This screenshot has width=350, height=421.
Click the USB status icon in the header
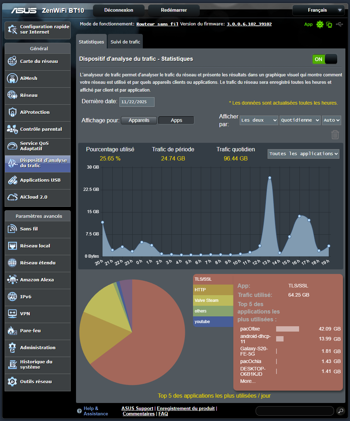(340, 24)
